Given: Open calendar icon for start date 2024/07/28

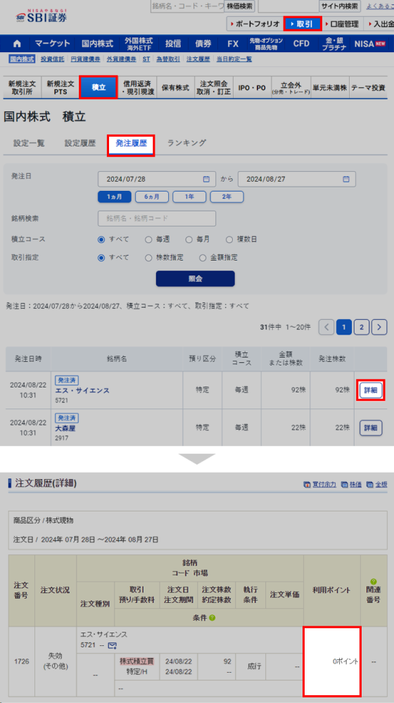Looking at the screenshot, I should 206,179.
